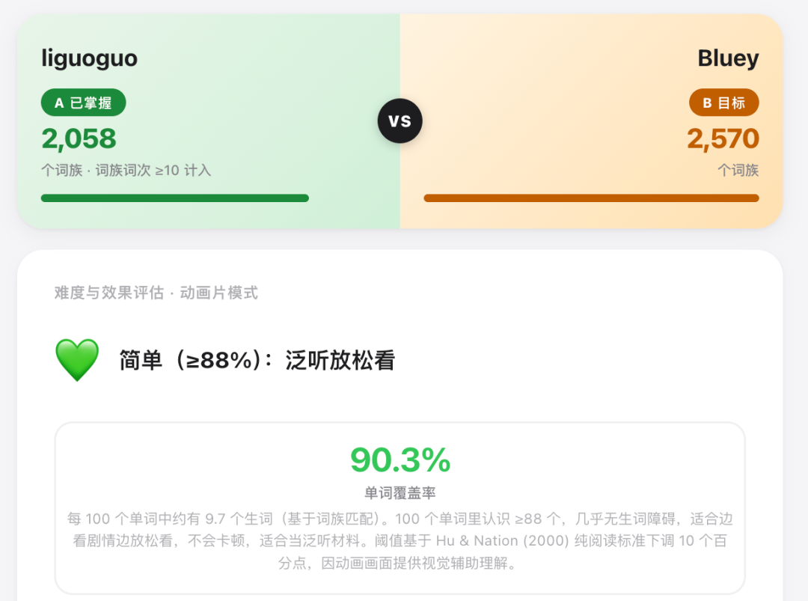Viewport: 808px width, 601px height.
Task: Click the green heart icon
Action: tap(77, 359)
